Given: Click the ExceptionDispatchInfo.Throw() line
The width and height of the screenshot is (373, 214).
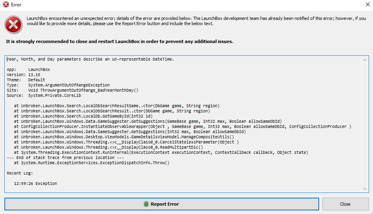Looking at the screenshot, I should [92, 163].
